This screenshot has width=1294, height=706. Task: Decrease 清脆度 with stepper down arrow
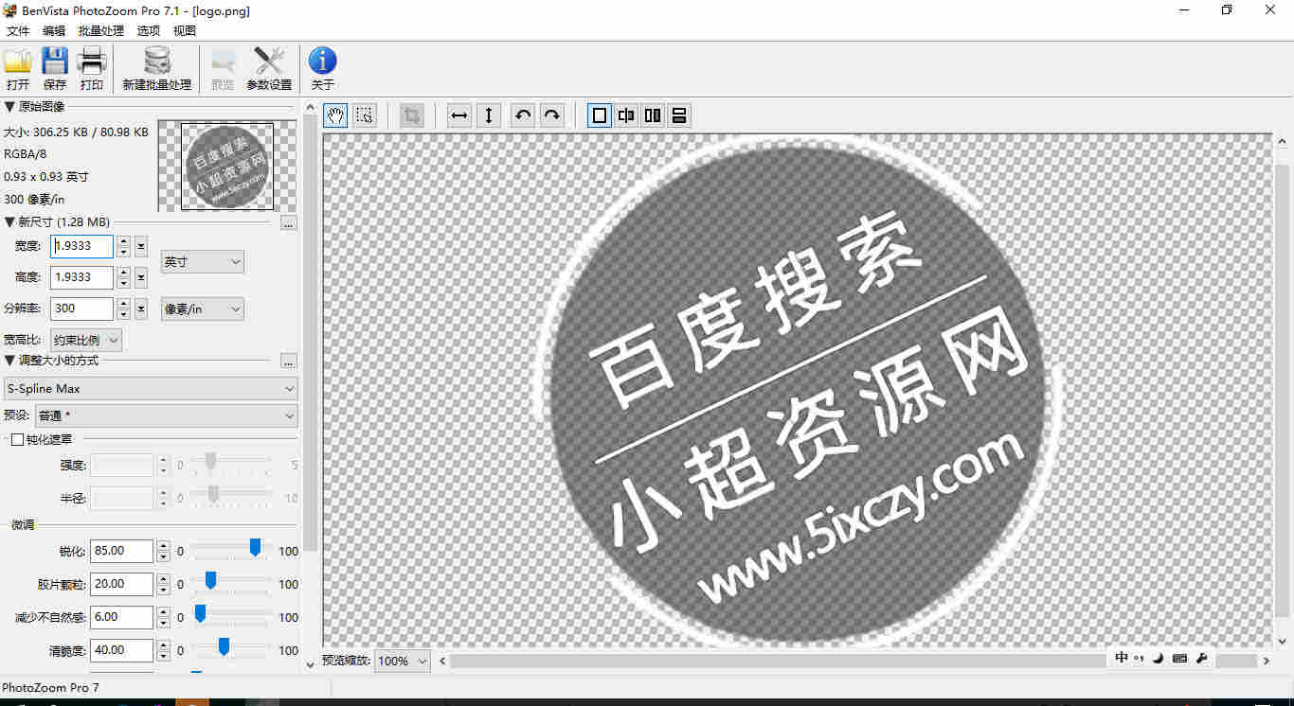tap(163, 656)
